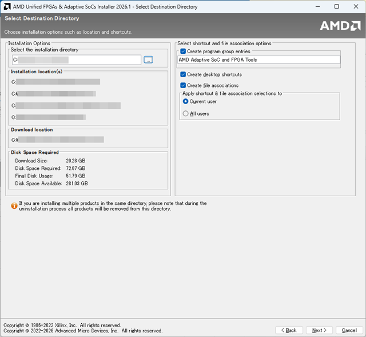
Task: Click the AMD logo in the header
Action: coord(340,26)
